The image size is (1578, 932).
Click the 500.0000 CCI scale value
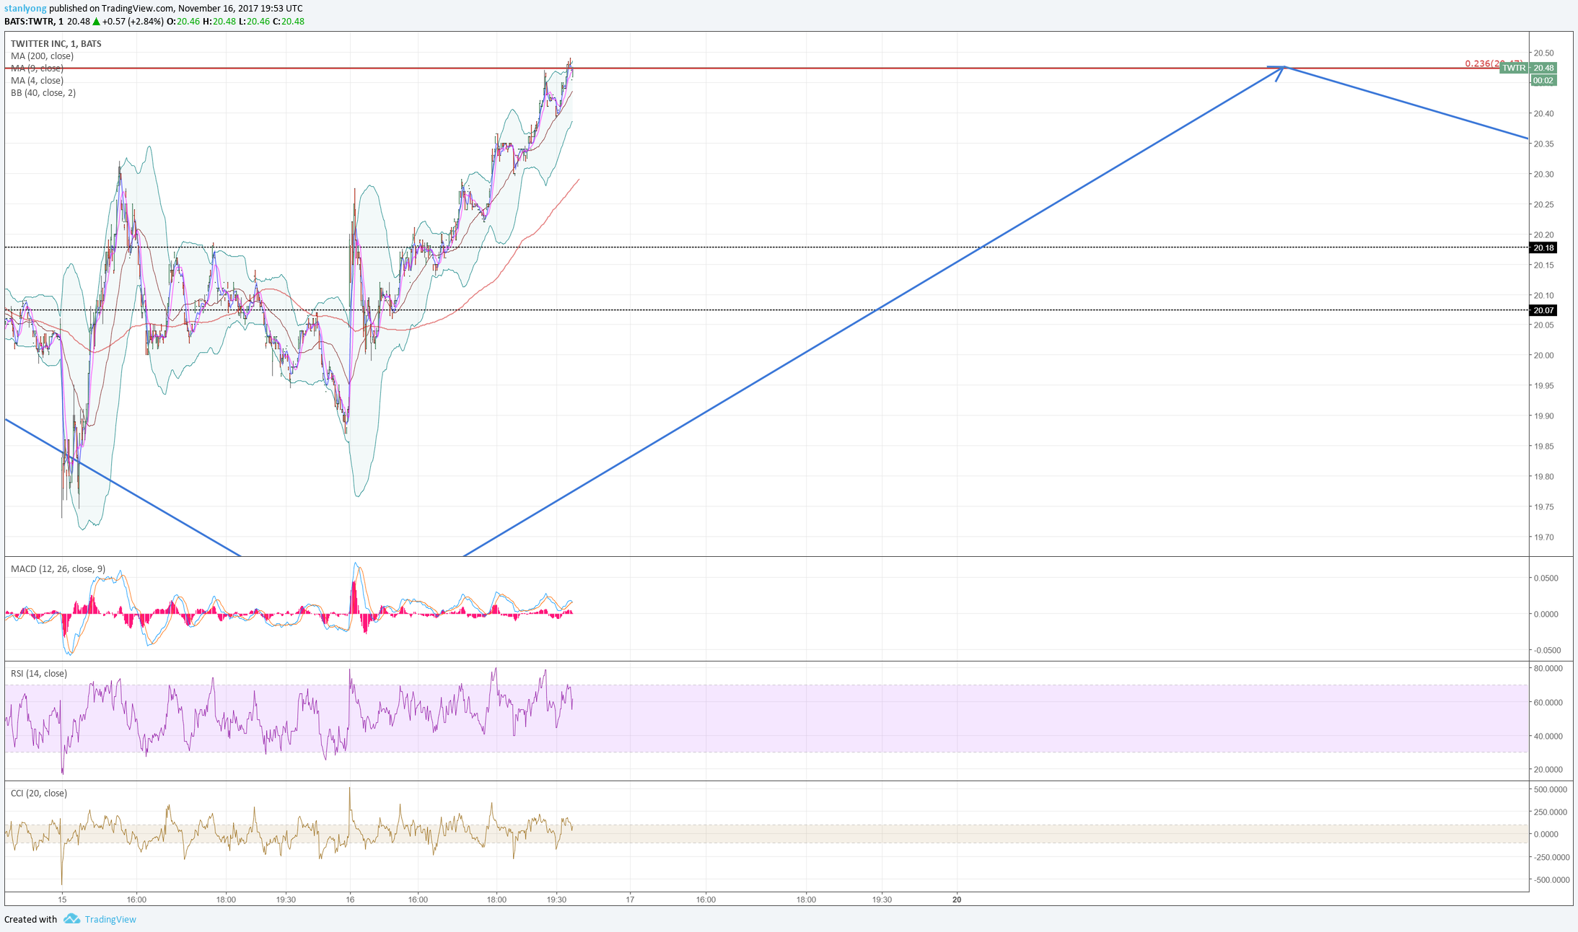[1550, 789]
